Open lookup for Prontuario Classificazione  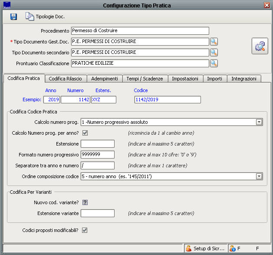[214, 63]
